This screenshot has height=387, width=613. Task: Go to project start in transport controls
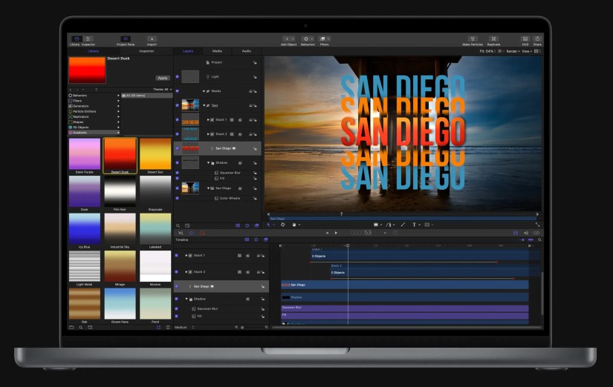pyautogui.click(x=327, y=233)
